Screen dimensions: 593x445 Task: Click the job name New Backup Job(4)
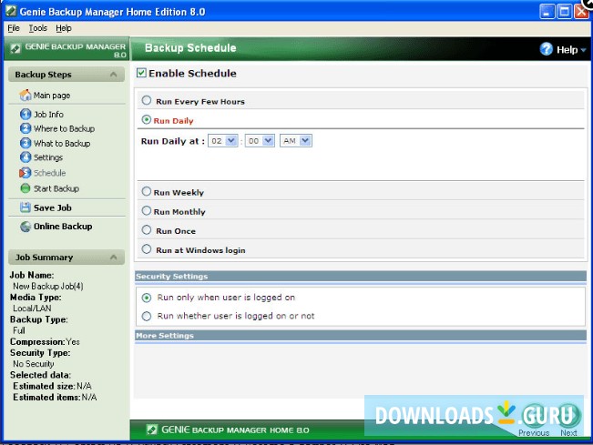[x=48, y=287]
